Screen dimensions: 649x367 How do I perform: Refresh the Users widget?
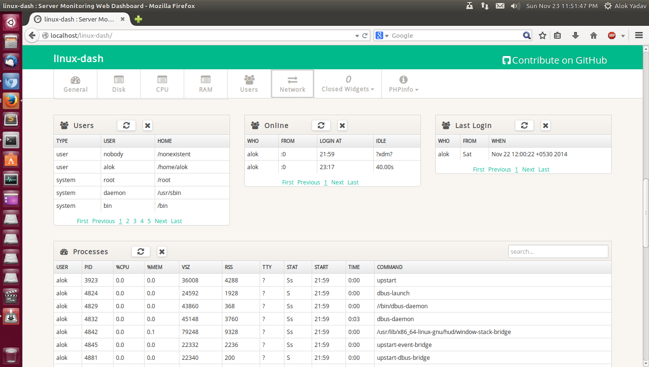(126, 125)
